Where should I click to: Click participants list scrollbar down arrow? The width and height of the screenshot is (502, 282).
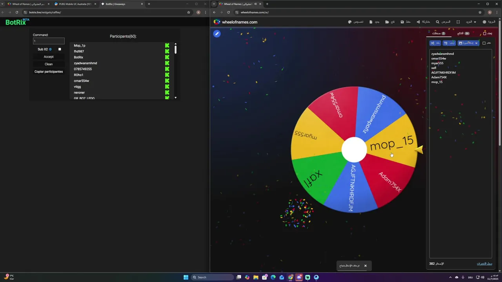point(175,98)
